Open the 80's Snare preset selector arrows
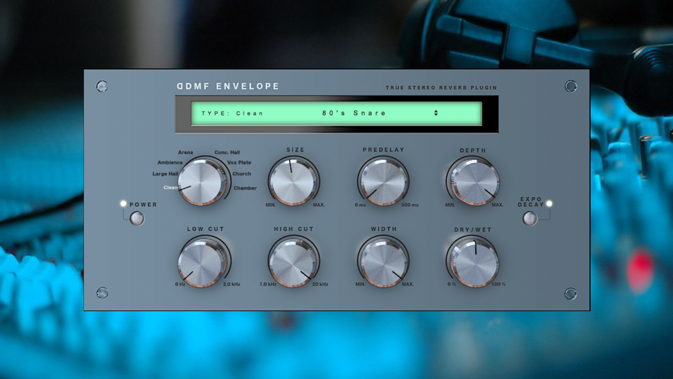This screenshot has height=379, width=673. (436, 113)
